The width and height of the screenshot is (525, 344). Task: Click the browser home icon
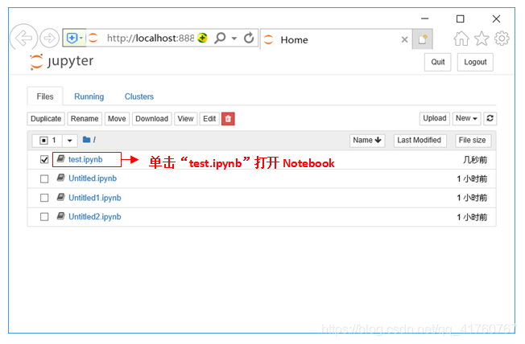pos(461,39)
